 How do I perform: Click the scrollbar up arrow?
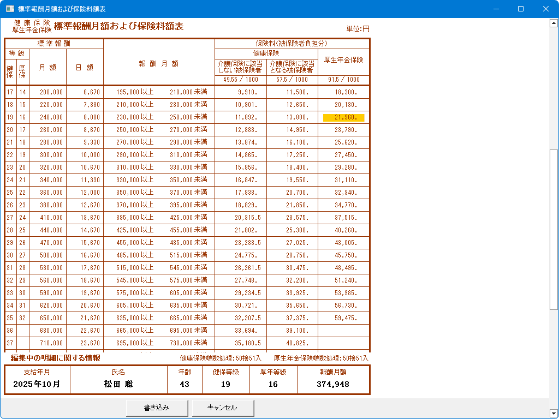pyautogui.click(x=554, y=23)
